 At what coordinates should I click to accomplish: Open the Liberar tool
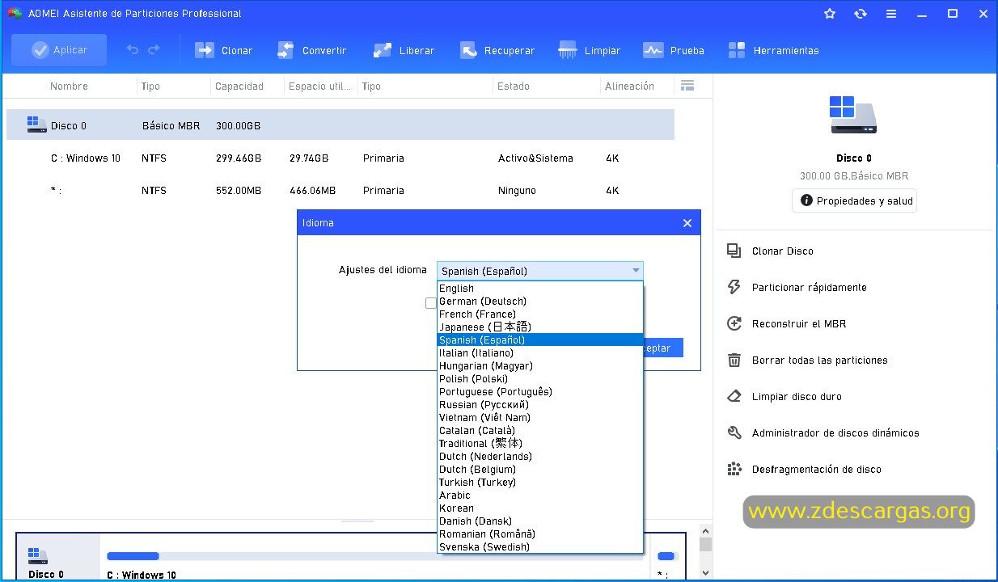pyautogui.click(x=404, y=50)
